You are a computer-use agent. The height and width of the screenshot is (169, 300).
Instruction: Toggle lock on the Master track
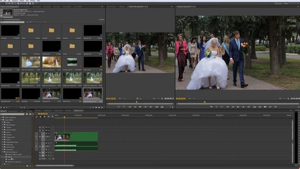coord(40,159)
